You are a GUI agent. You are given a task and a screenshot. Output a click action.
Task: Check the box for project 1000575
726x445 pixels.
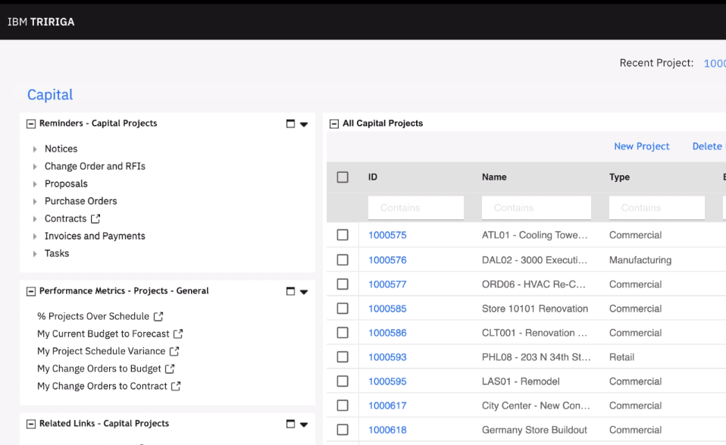pyautogui.click(x=343, y=235)
